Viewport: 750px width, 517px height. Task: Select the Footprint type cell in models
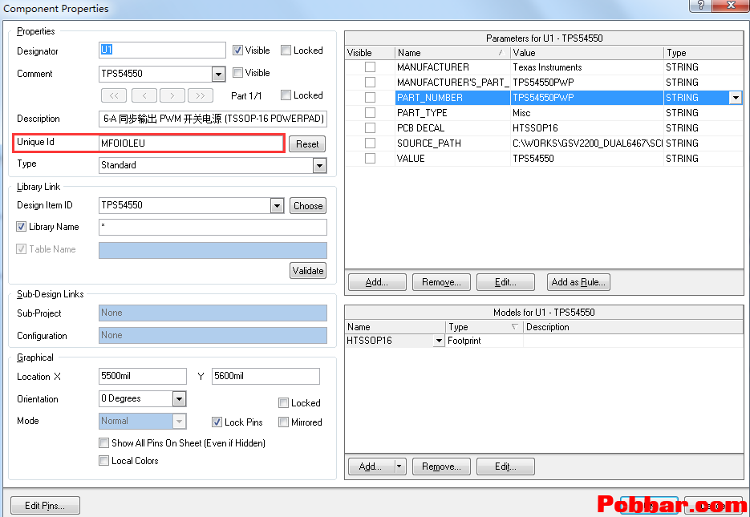pos(484,341)
